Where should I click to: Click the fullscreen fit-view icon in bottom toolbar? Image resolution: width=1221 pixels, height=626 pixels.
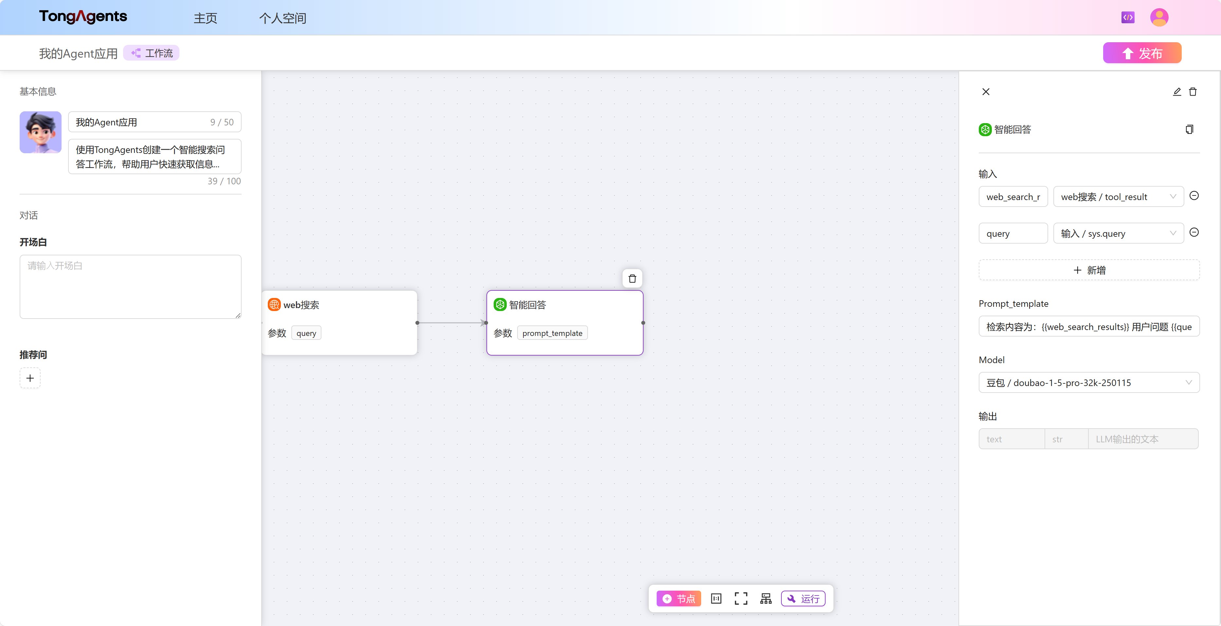[741, 598]
